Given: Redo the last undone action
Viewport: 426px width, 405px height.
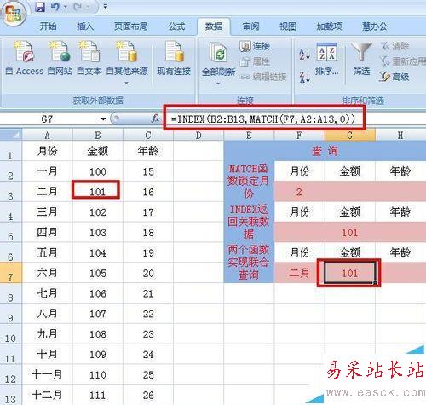Looking at the screenshot, I should click(78, 7).
